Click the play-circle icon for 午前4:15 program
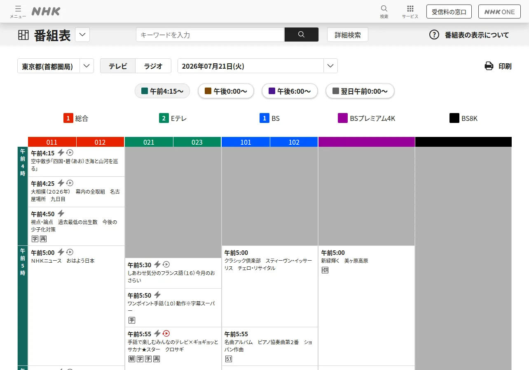The width and height of the screenshot is (529, 370). click(70, 153)
